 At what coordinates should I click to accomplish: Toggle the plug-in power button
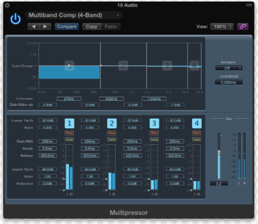[16, 19]
